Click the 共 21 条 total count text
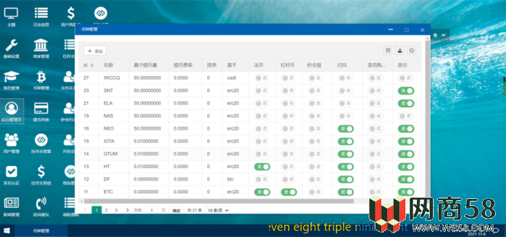 (x=195, y=210)
